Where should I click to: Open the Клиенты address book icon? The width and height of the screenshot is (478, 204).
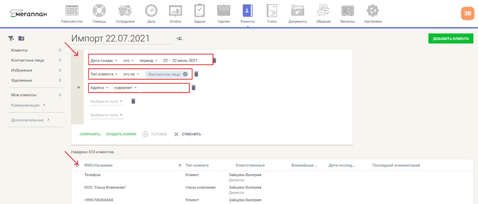[248, 11]
